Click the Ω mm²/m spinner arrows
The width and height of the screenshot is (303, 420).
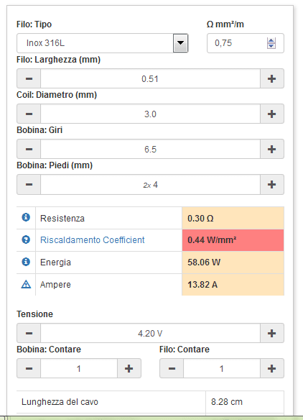pyautogui.click(x=271, y=43)
